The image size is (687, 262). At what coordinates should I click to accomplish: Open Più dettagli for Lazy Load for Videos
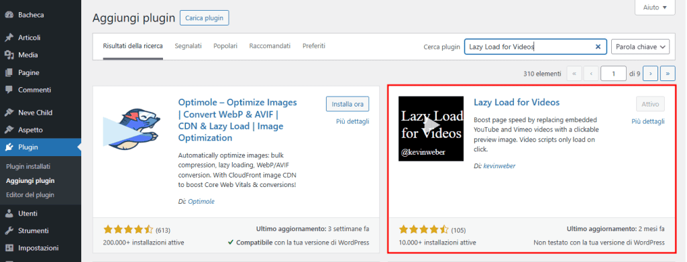click(648, 121)
